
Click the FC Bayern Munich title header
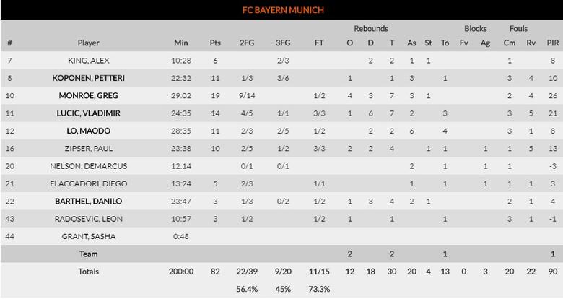281,10
